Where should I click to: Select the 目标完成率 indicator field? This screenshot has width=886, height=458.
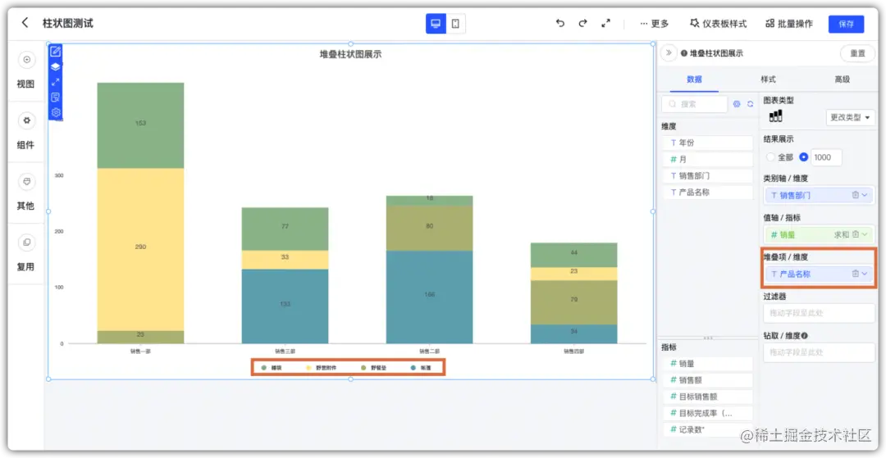[707, 414]
